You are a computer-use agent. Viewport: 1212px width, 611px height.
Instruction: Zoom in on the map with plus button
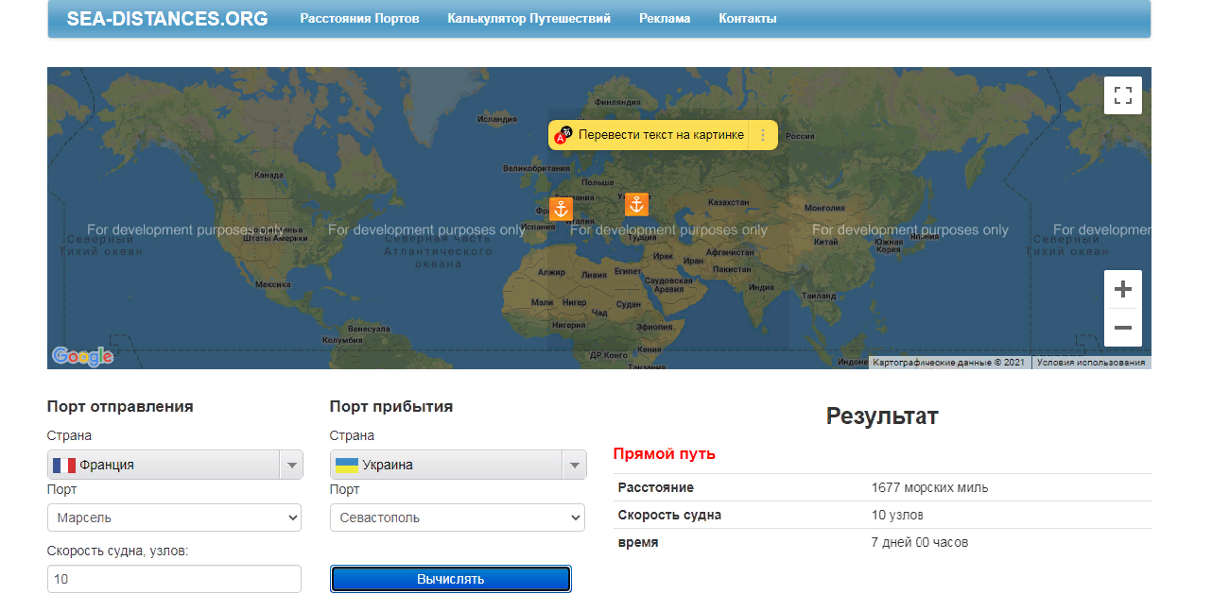(1122, 289)
